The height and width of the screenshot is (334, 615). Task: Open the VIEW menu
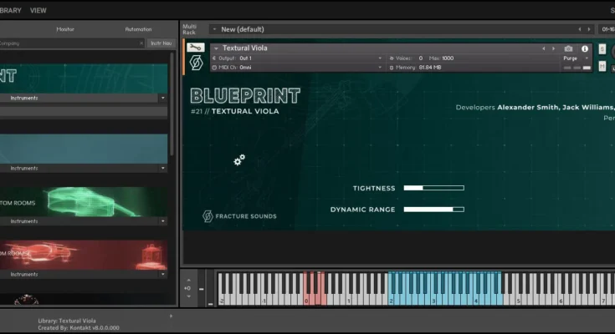[x=38, y=11]
